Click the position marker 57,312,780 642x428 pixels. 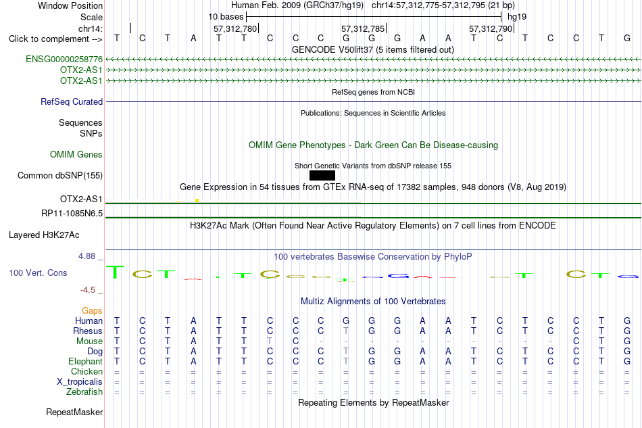(x=235, y=28)
